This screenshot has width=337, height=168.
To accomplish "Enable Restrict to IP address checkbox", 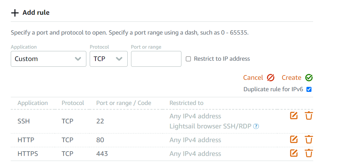I will (x=188, y=59).
